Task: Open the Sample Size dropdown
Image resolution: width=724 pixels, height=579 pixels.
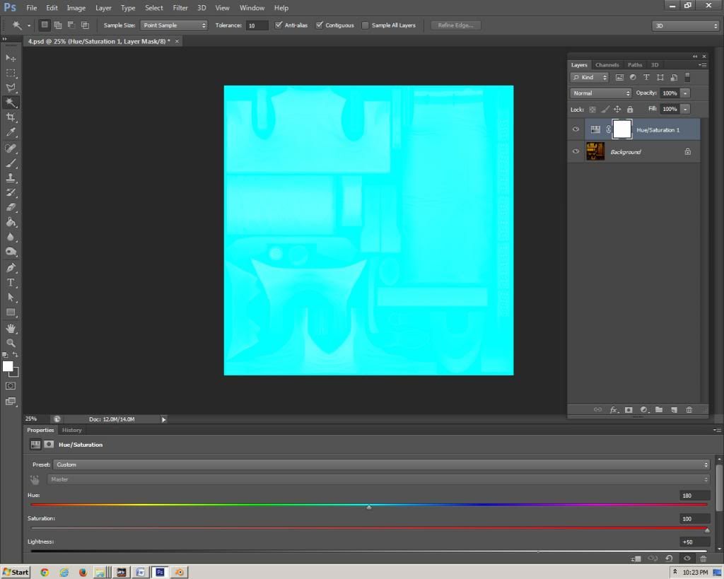Action: click(x=174, y=25)
